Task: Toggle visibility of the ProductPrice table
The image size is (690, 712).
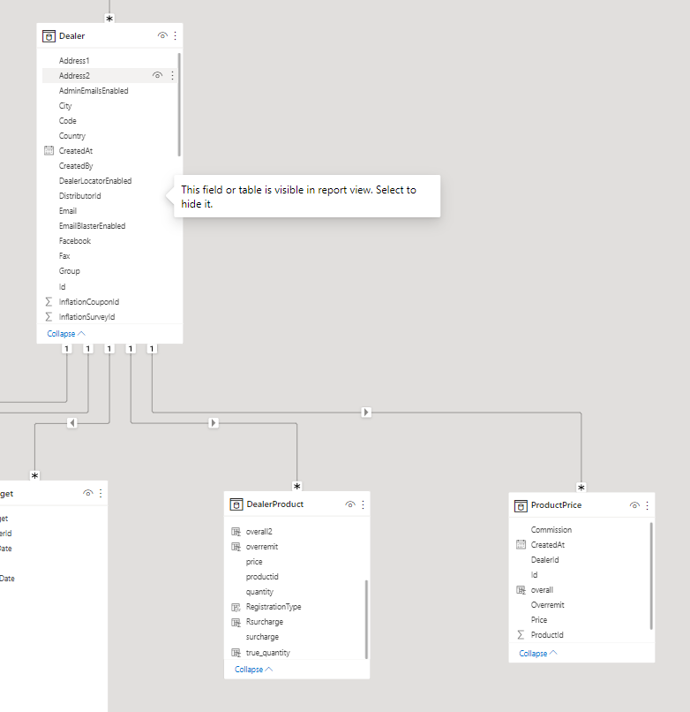Action: tap(634, 505)
